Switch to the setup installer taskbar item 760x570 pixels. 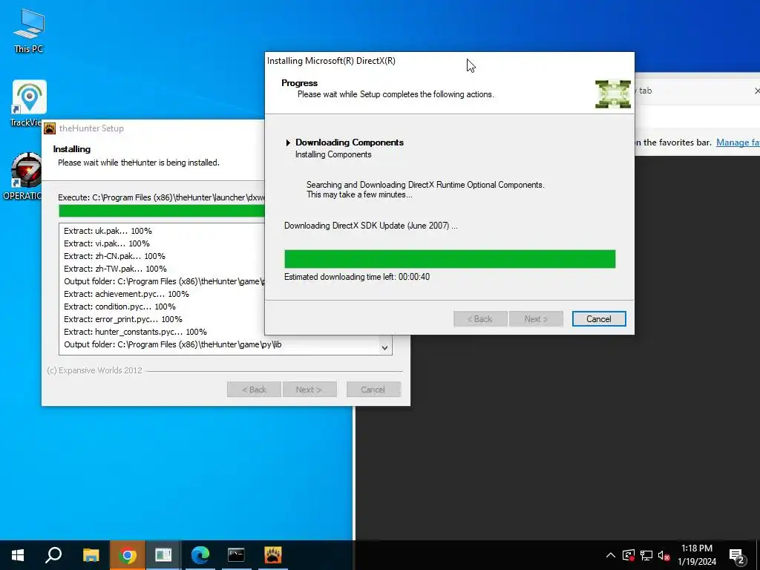[x=163, y=555]
